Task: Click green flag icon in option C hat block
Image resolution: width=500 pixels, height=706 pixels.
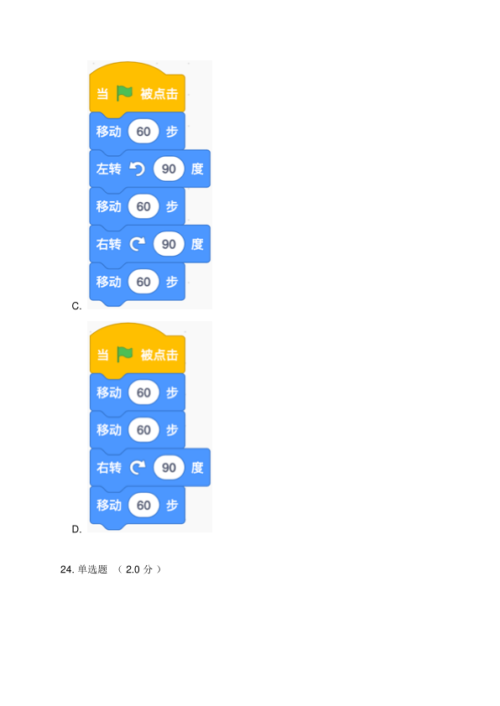Action: [124, 93]
